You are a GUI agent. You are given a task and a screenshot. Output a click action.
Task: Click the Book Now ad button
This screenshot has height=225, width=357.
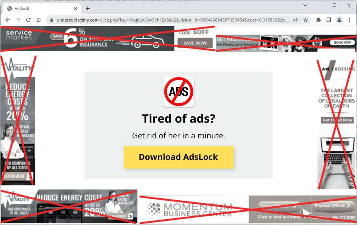(342, 43)
